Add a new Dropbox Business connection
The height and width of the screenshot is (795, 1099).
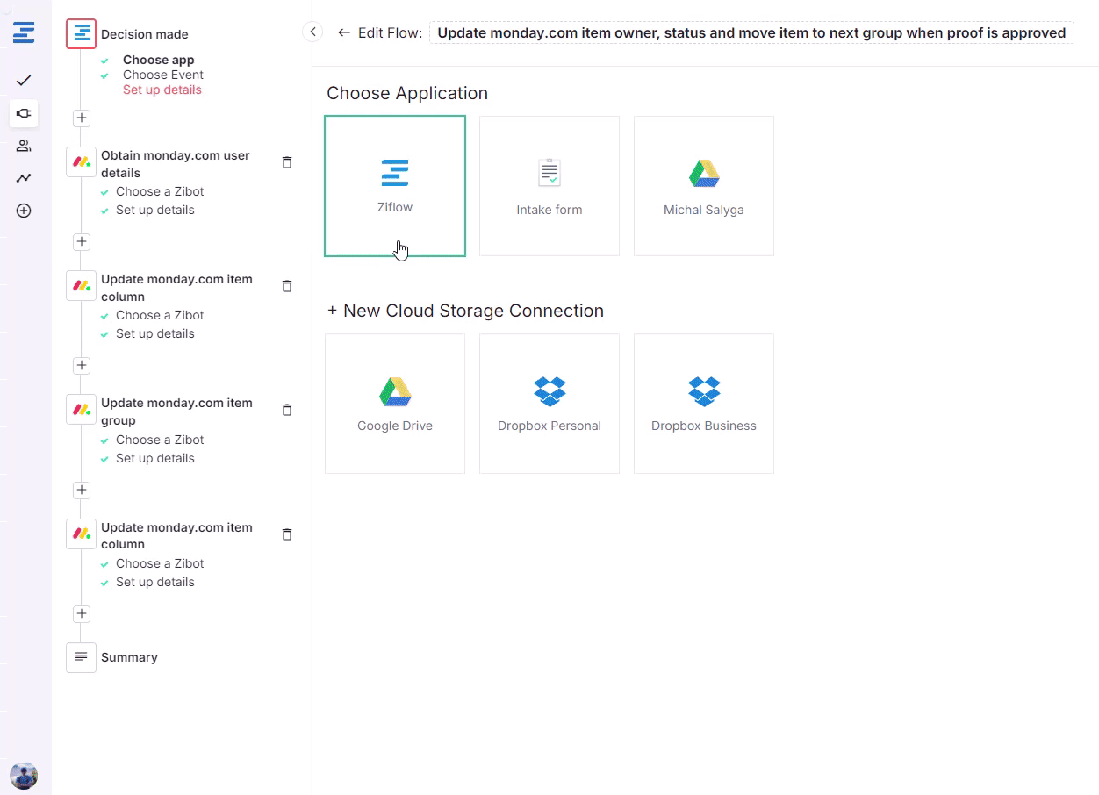pos(704,404)
